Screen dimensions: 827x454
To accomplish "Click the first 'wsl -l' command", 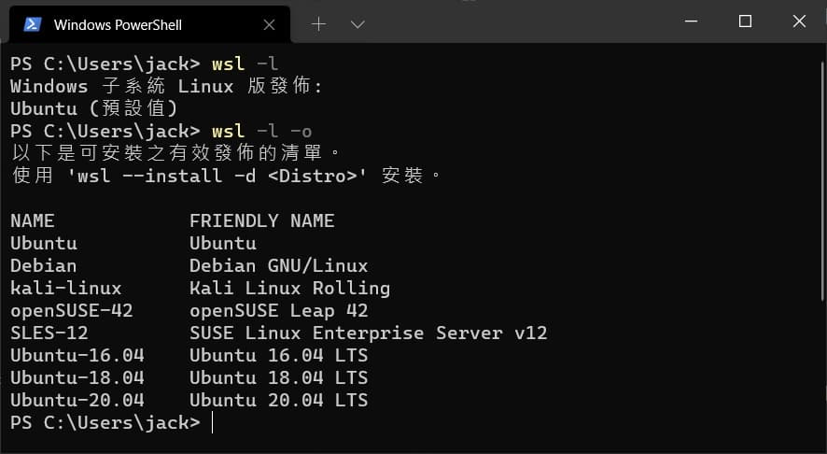I will [245, 64].
